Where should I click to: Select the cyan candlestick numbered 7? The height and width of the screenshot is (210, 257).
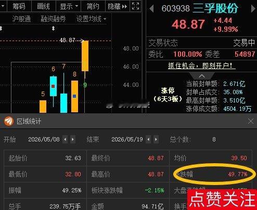click(x=63, y=103)
